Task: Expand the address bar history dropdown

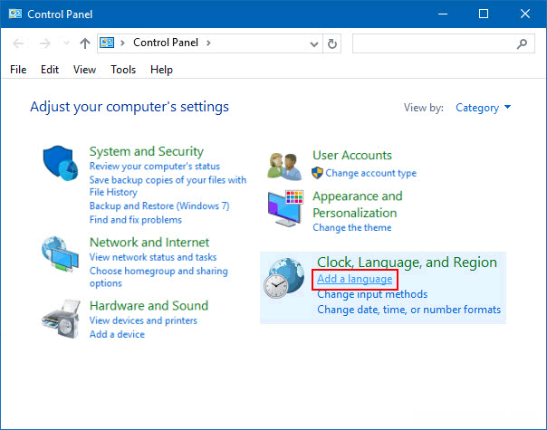Action: pos(314,44)
